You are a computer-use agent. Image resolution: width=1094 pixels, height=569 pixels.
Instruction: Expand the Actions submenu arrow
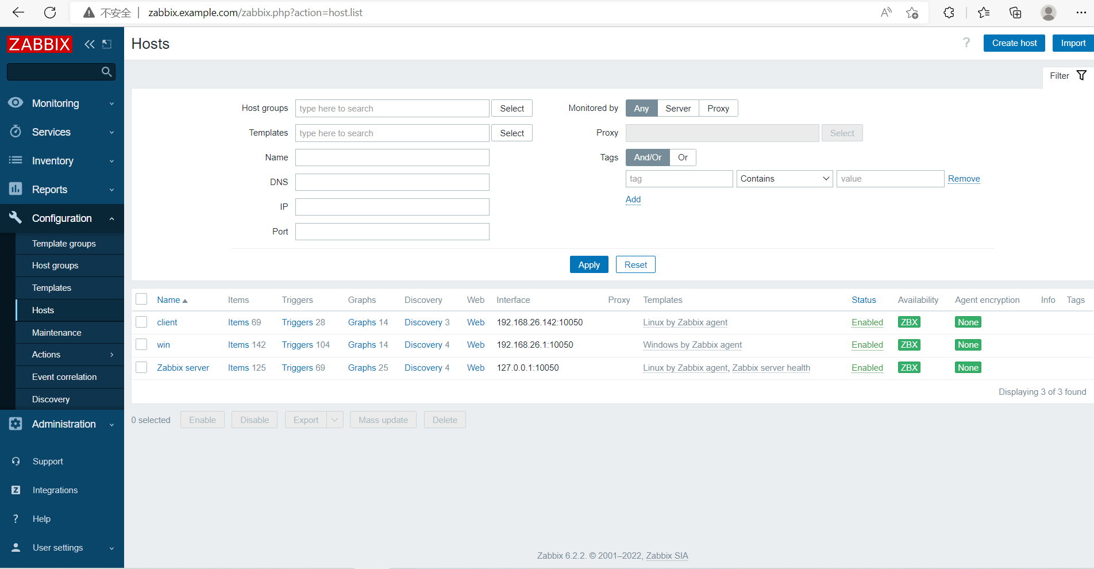(x=111, y=355)
